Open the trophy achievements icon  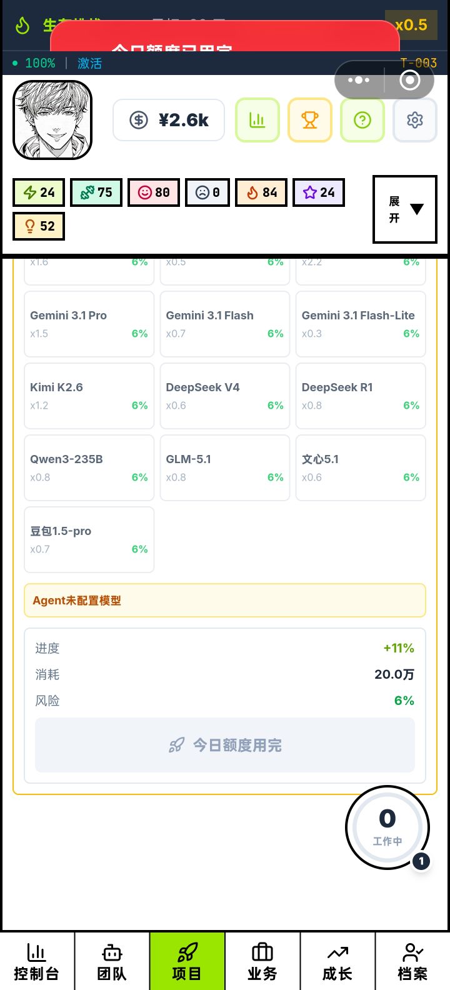tap(310, 120)
